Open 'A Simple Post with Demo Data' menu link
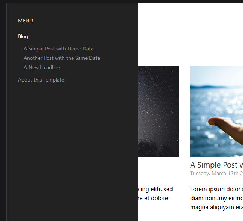Viewport: 243px width, 221px height. click(x=58, y=49)
